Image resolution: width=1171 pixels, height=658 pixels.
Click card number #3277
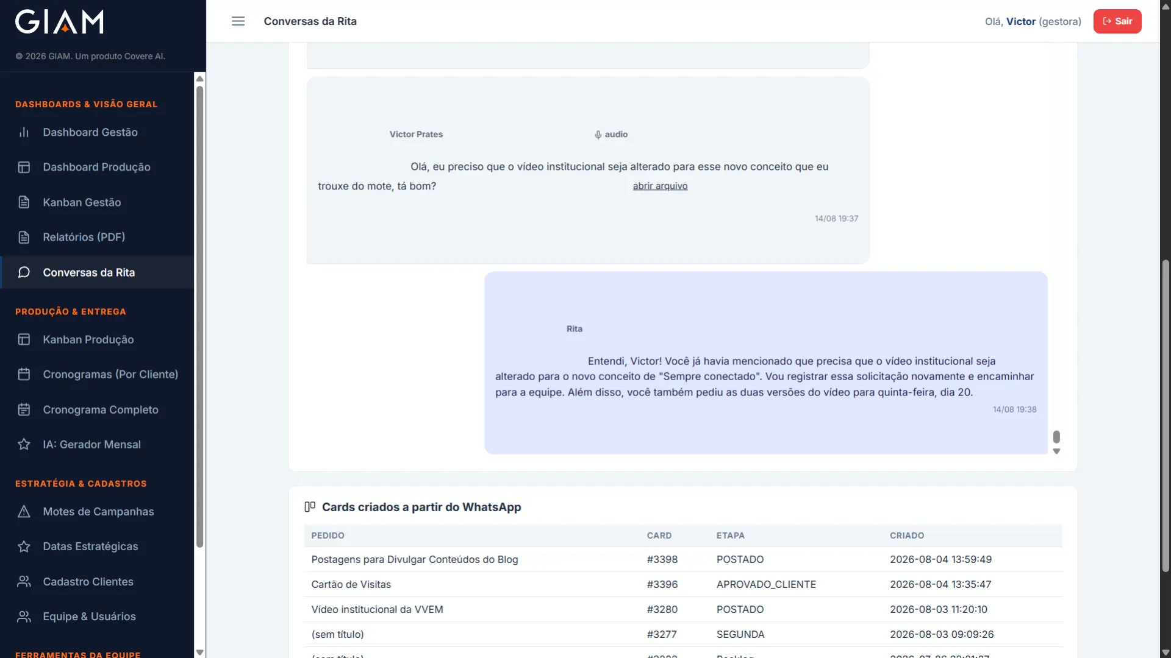click(x=662, y=634)
